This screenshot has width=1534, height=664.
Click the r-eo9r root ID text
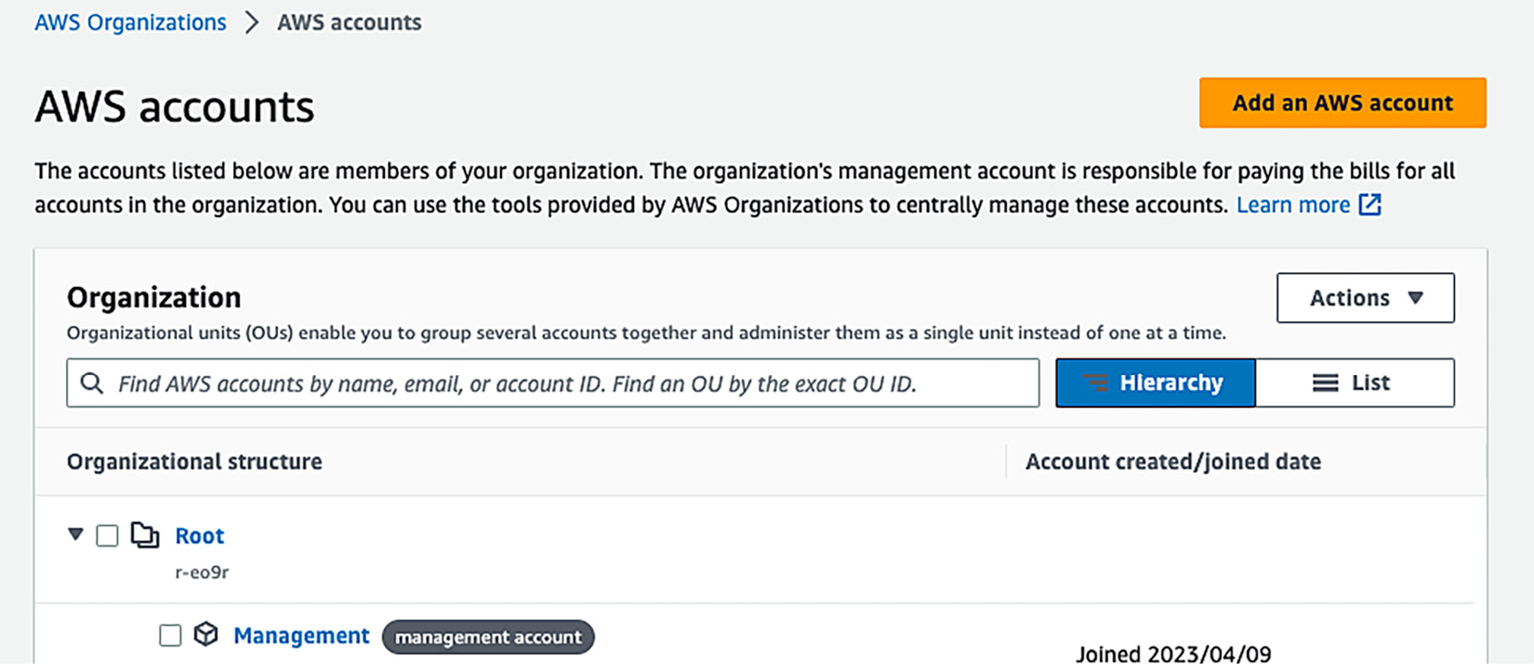tap(202, 572)
